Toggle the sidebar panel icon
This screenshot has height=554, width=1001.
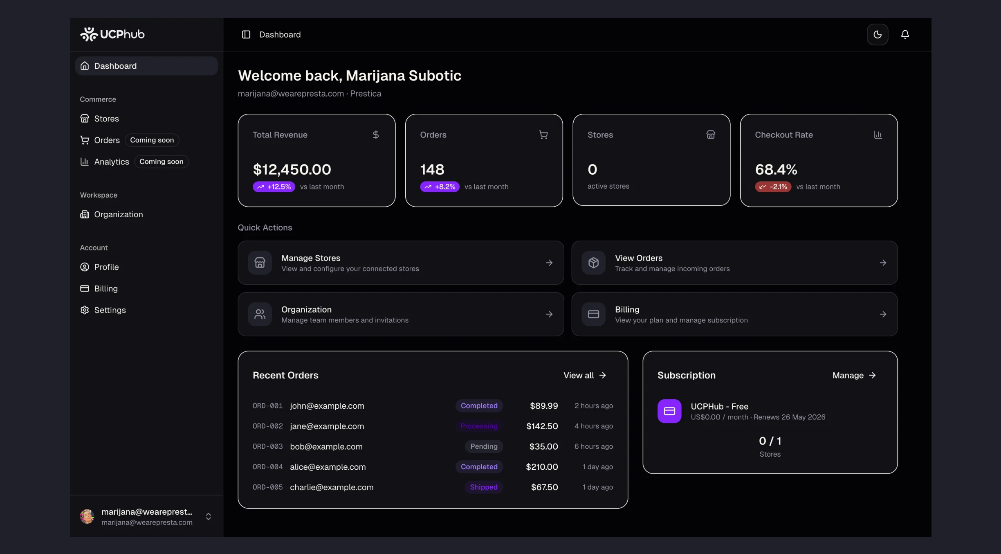(246, 35)
